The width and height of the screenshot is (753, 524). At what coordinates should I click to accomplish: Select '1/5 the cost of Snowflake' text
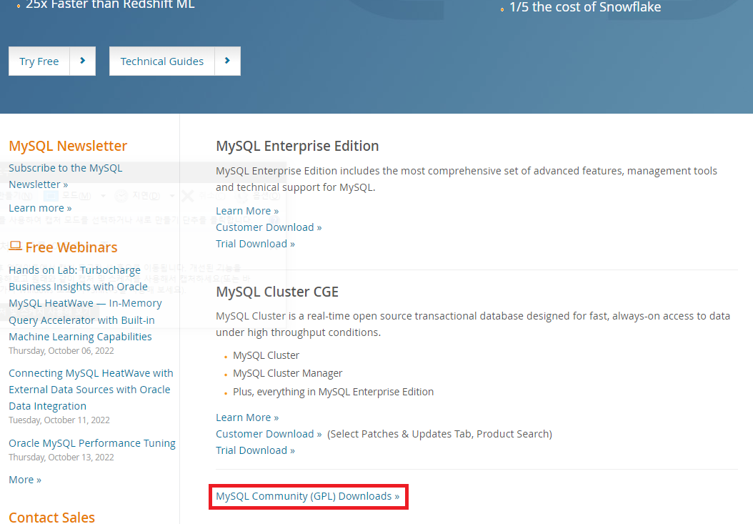point(585,6)
